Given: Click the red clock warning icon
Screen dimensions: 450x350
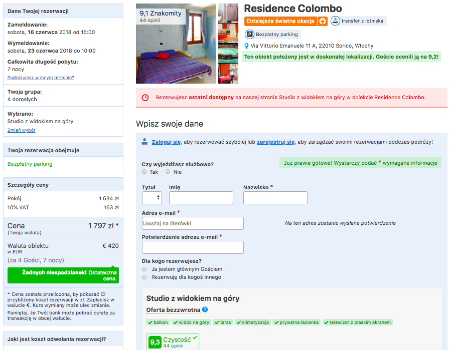Looking at the screenshot, I should 145,98.
